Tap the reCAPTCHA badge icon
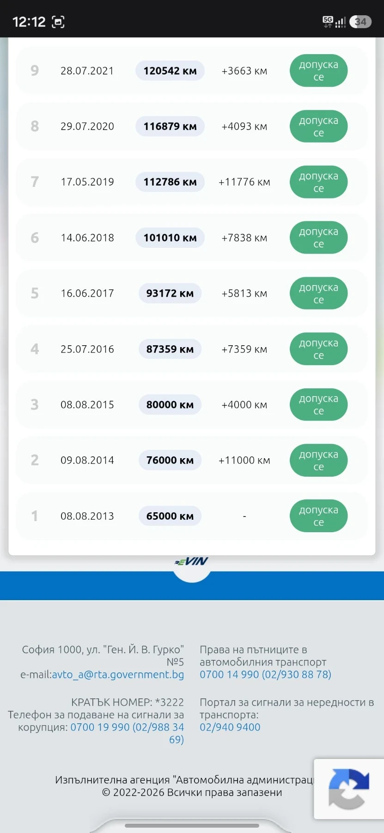Screen dimensions: 384x833 click(x=349, y=789)
